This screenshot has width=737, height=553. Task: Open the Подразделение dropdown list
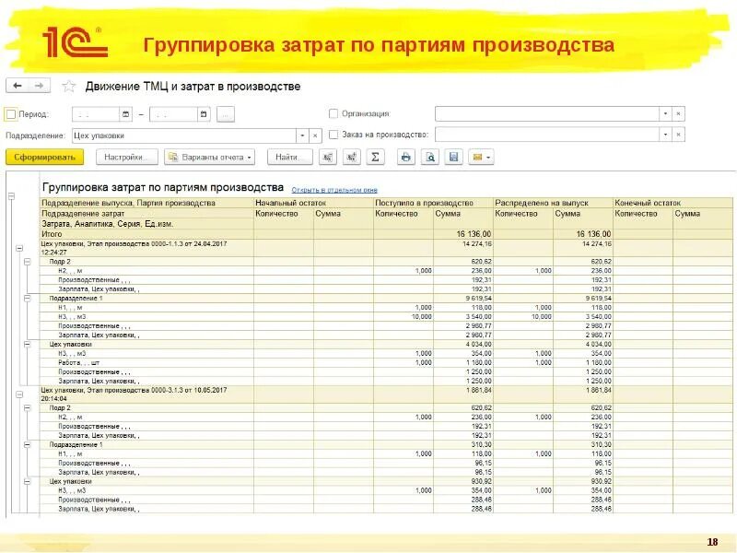click(x=302, y=135)
